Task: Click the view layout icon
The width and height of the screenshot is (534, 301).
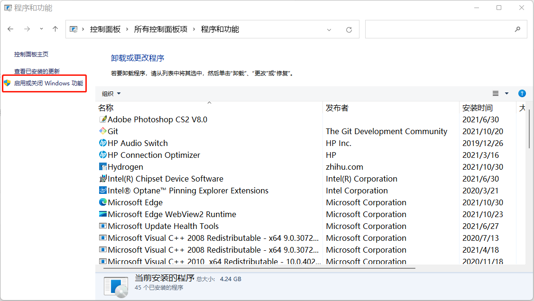Action: (496, 93)
